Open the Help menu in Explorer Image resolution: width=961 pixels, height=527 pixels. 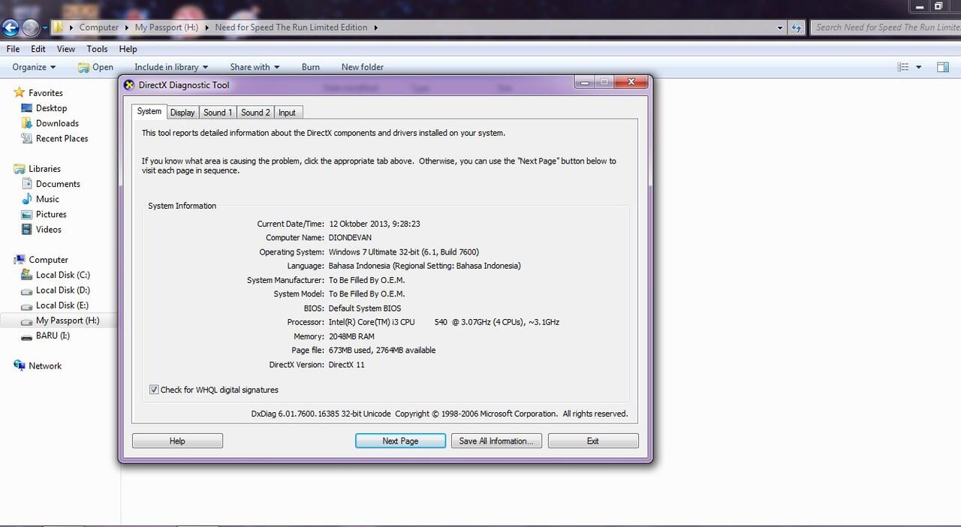pos(128,49)
